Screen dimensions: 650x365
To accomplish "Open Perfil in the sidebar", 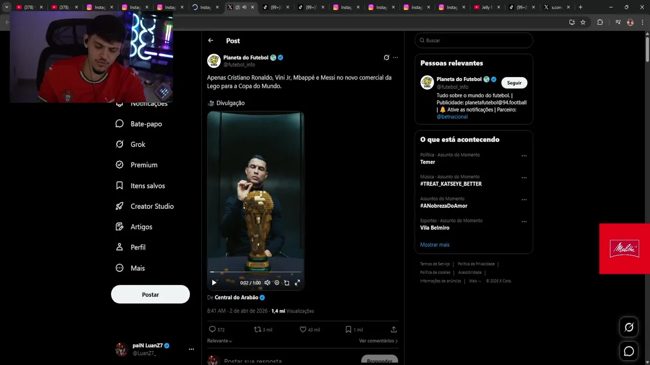I will click(x=131, y=247).
